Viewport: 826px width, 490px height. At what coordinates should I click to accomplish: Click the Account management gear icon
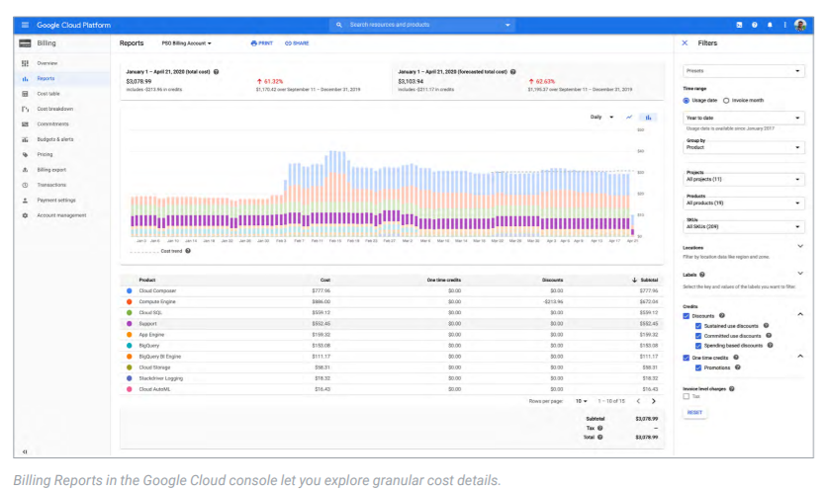[25, 215]
